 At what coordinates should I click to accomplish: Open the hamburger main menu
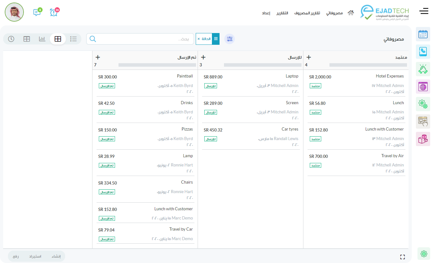click(424, 11)
